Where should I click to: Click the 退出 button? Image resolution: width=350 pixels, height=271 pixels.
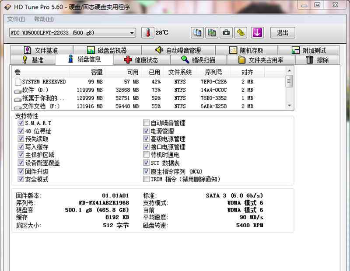[x=283, y=33]
